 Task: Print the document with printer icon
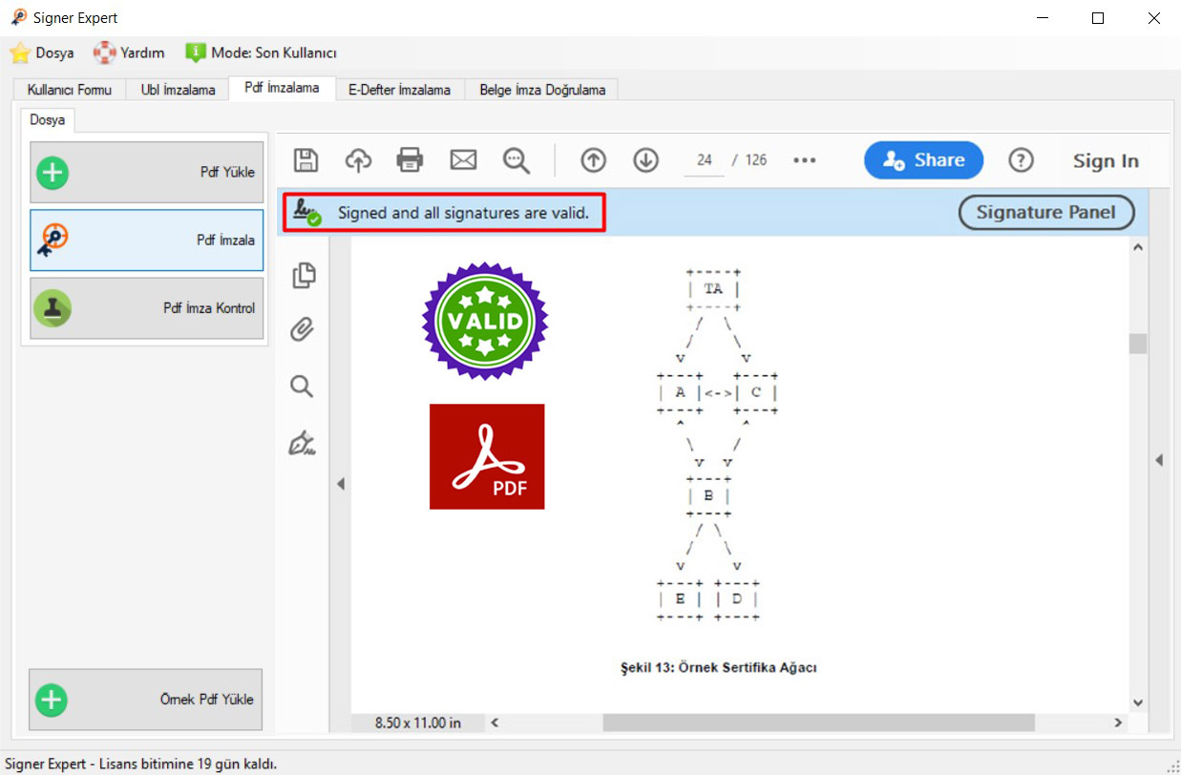click(x=411, y=160)
